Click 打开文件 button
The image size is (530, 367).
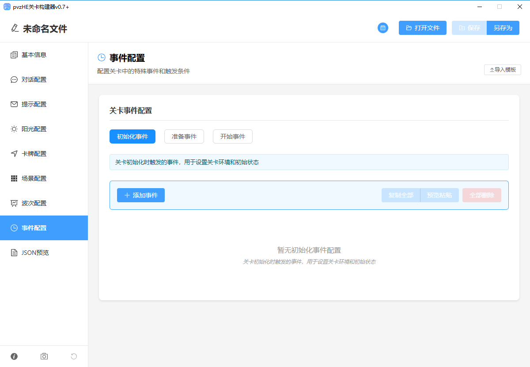pos(423,28)
